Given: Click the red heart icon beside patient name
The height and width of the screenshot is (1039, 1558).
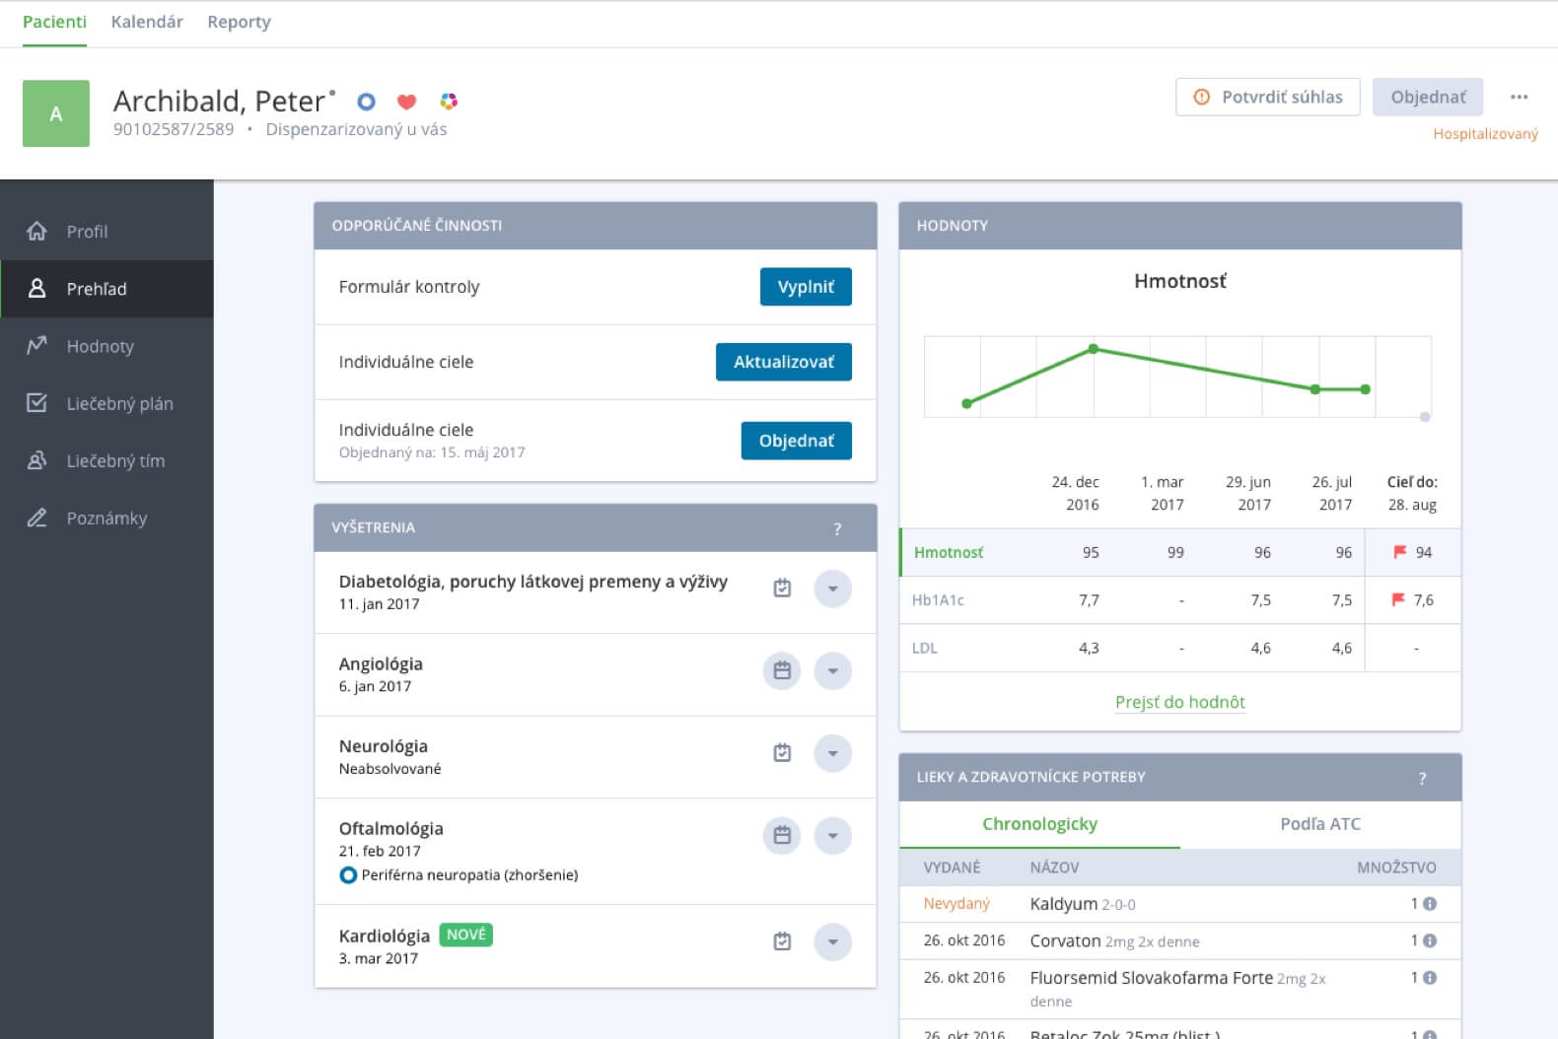Looking at the screenshot, I should click(406, 102).
